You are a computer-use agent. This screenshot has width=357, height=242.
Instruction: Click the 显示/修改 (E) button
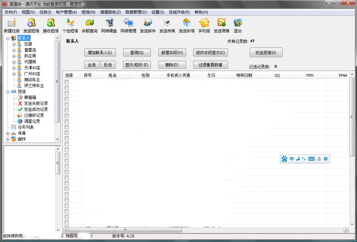(137, 65)
